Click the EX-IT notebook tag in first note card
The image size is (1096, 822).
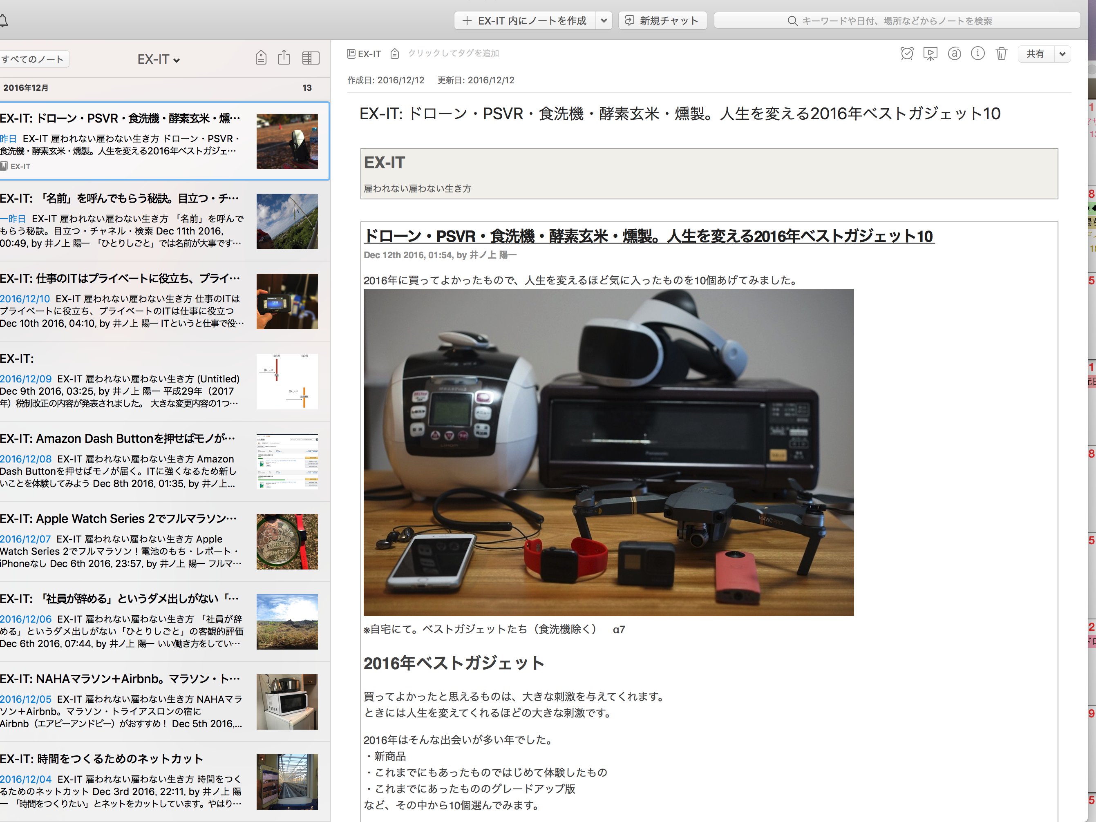click(16, 166)
